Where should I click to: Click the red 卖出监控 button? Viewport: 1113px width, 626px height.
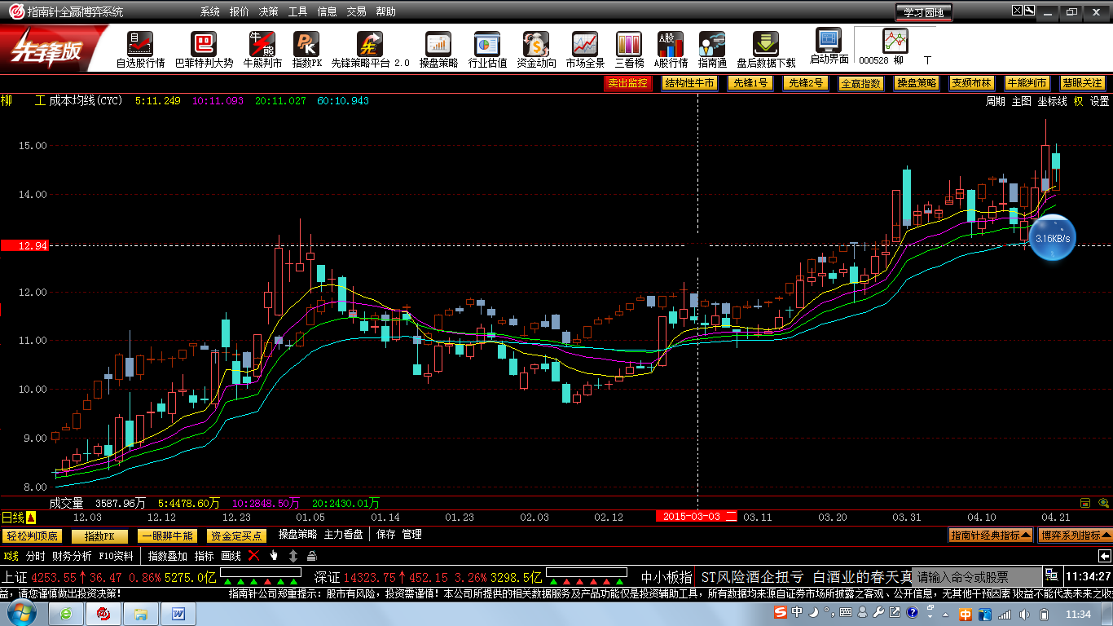628,83
